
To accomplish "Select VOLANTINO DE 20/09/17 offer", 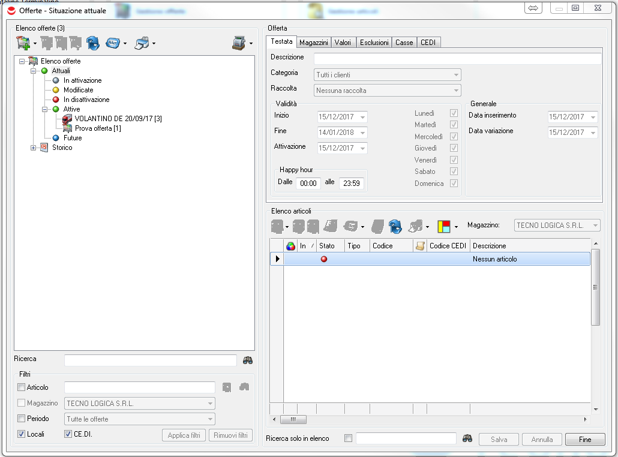I will (118, 119).
